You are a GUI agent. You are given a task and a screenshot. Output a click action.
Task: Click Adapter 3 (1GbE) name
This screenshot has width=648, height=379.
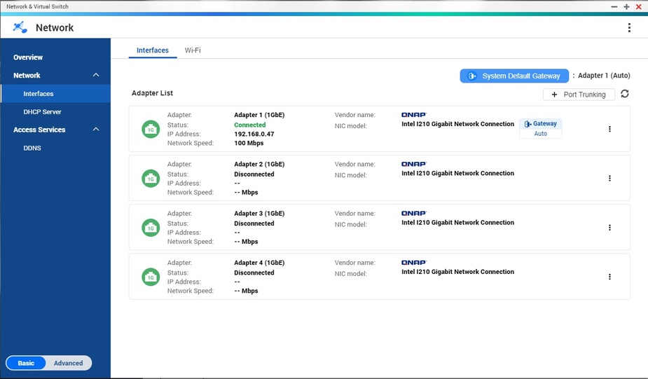tap(259, 213)
